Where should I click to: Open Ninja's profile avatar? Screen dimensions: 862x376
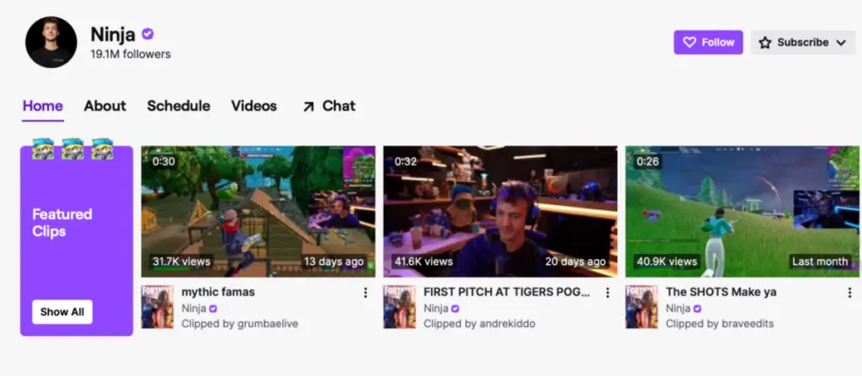51,42
